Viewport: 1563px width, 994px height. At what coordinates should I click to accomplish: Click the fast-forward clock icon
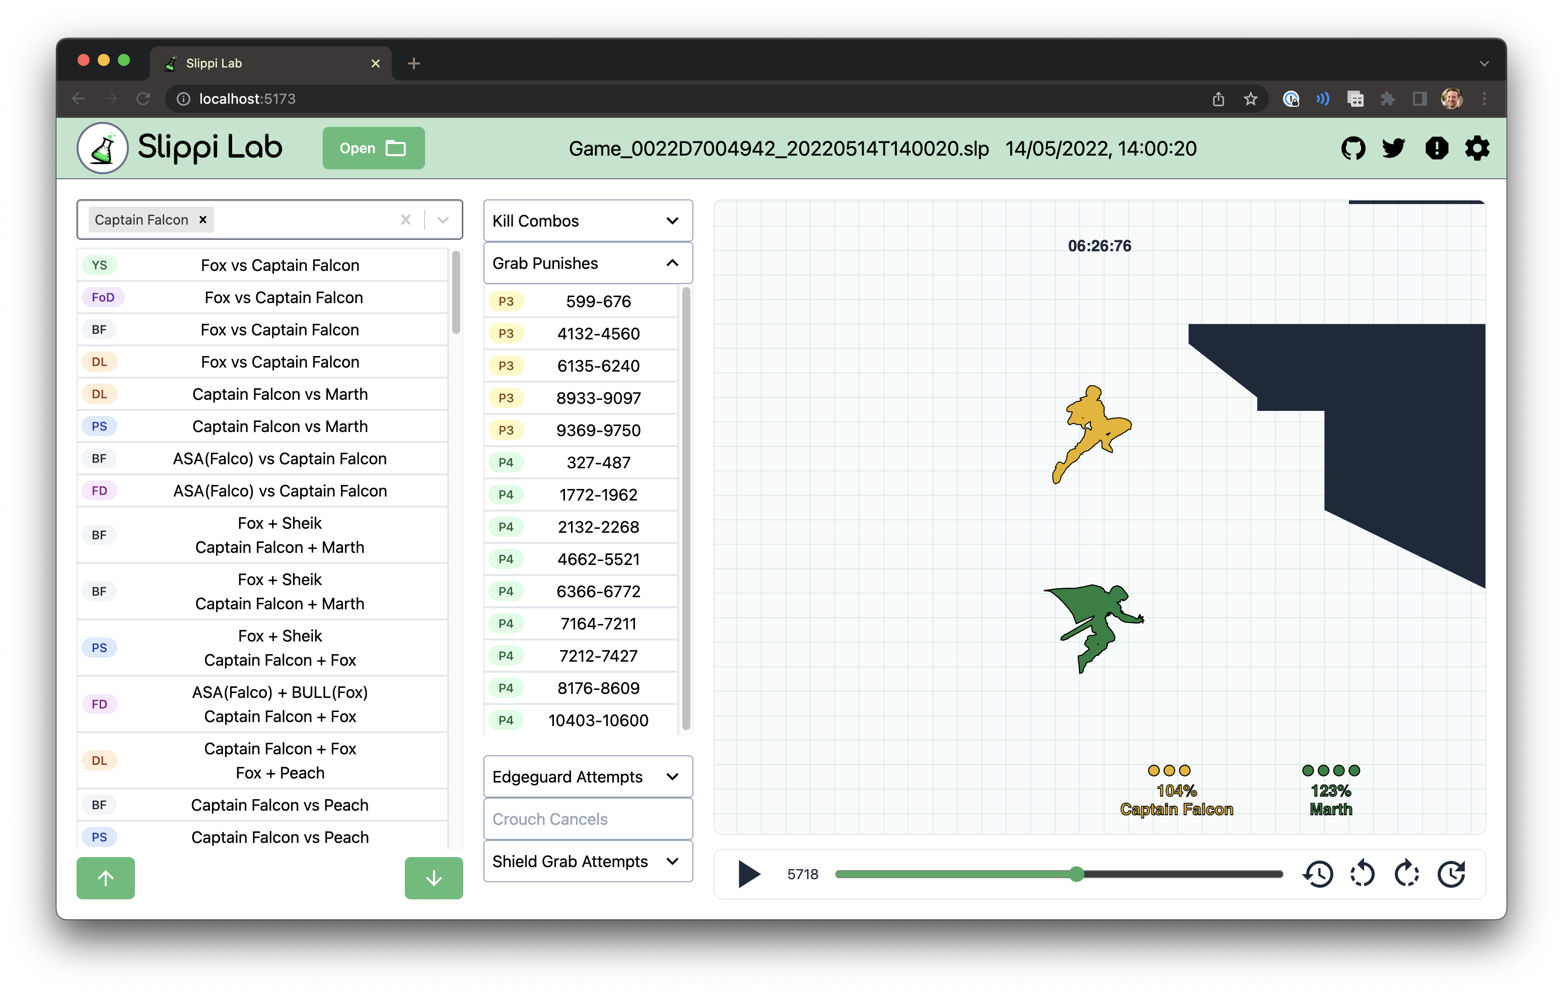(1451, 874)
